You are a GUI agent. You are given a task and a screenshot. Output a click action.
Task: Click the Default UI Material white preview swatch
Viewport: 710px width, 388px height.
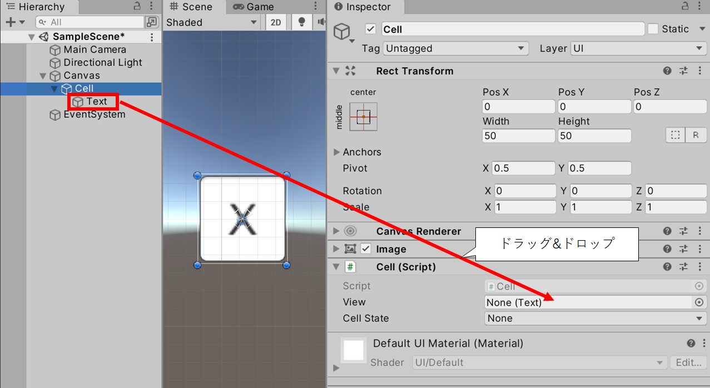point(354,351)
